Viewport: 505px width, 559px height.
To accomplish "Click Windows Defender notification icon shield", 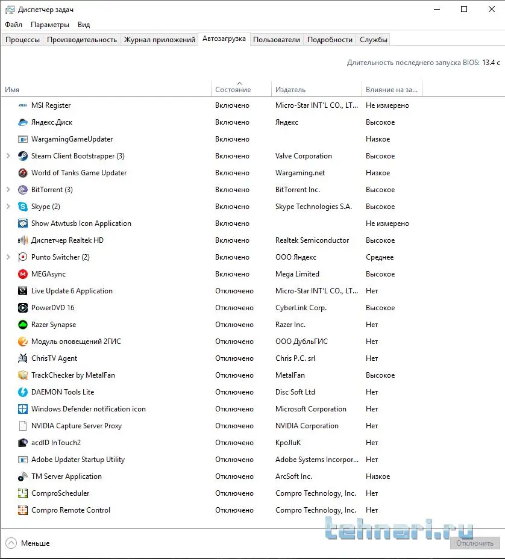I will [x=23, y=409].
